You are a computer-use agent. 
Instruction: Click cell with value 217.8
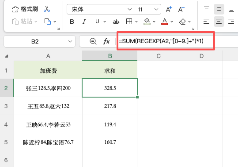tap(110, 106)
